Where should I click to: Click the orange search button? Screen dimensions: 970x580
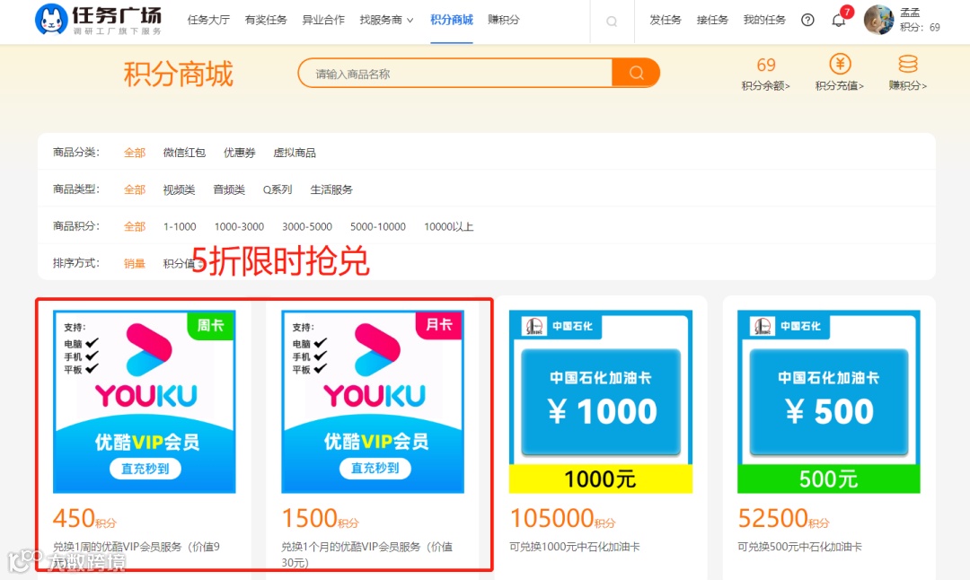[x=636, y=73]
